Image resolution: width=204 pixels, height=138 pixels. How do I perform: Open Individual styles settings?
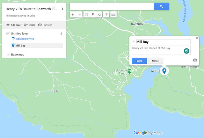point(23,39)
